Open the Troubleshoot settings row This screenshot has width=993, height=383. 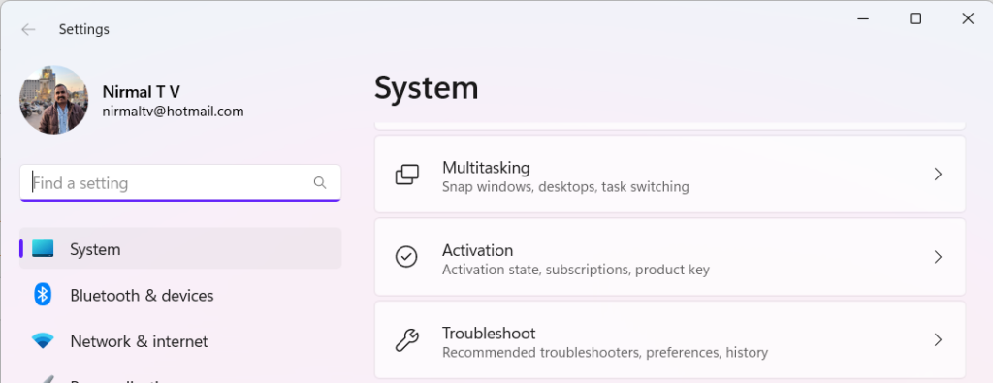click(670, 340)
